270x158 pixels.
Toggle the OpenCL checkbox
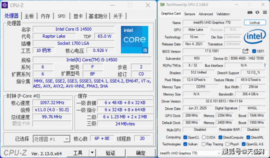point(185,137)
